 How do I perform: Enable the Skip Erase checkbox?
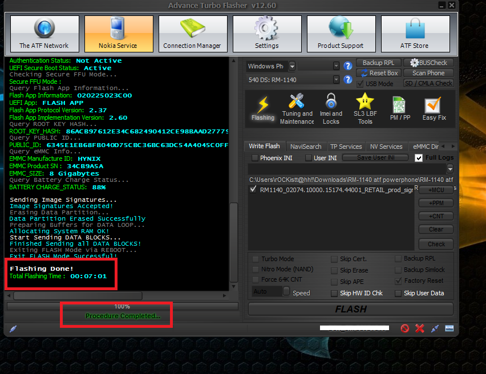coord(334,270)
